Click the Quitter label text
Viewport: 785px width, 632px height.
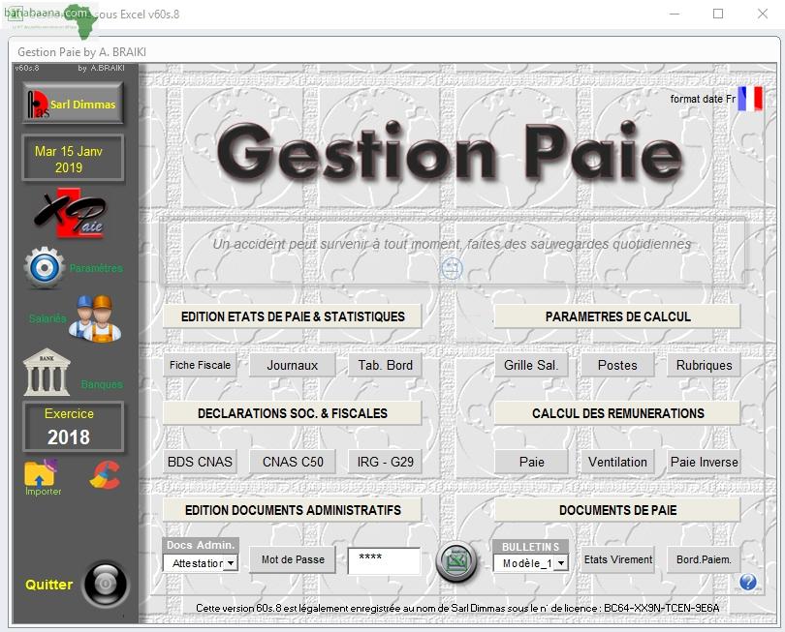(x=49, y=584)
